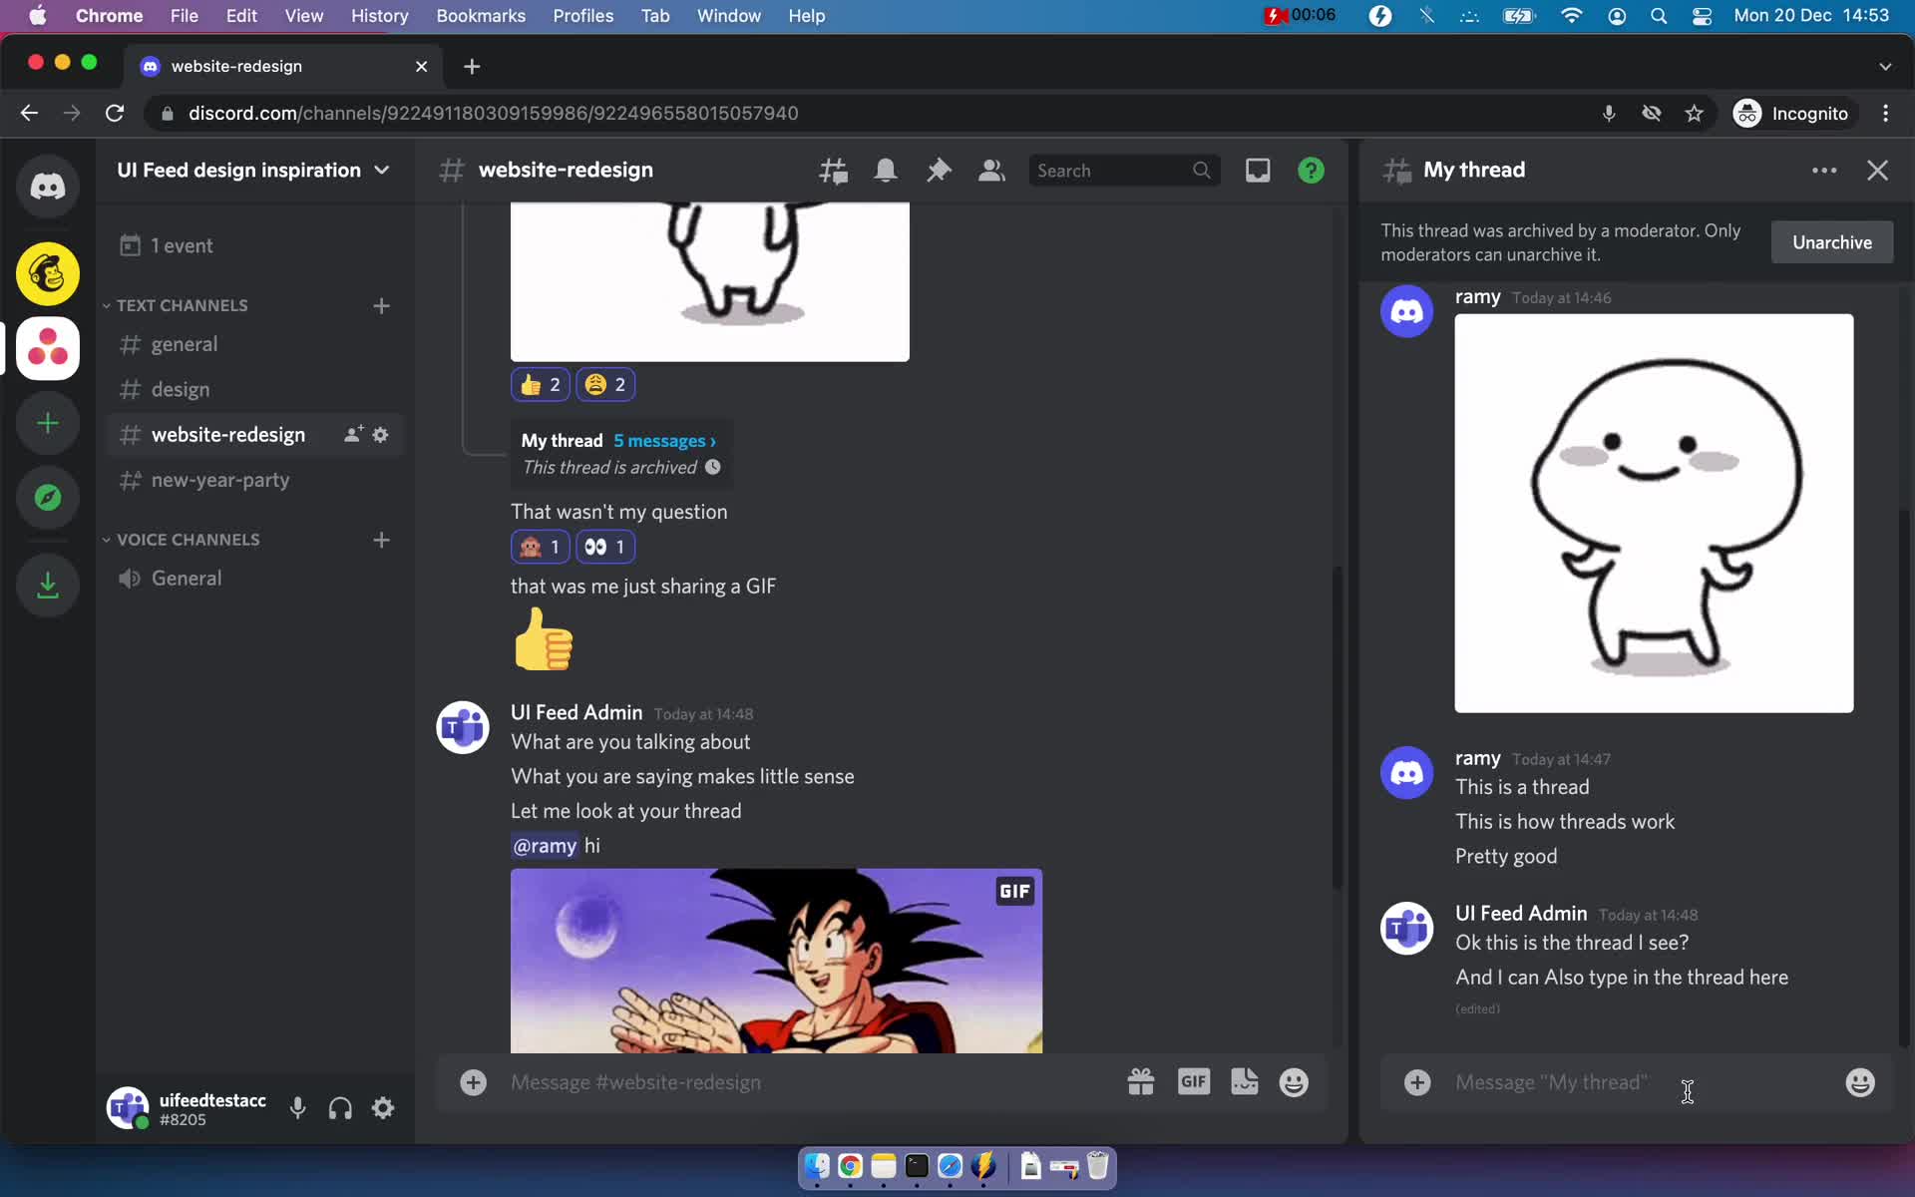1915x1197 pixels.
Task: Open UI Feed Admin username in channel
Action: click(576, 712)
